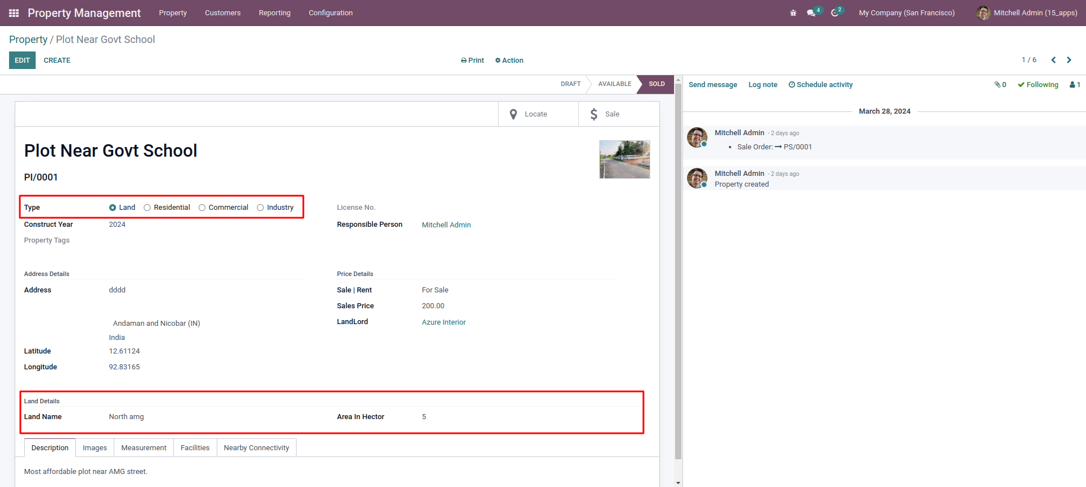Viewport: 1086px width, 487px height.
Task: Switch to the Images tab
Action: 95,448
